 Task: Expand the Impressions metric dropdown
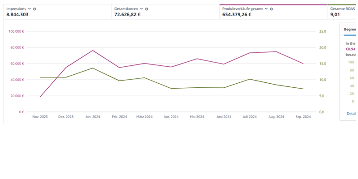[x=30, y=9]
